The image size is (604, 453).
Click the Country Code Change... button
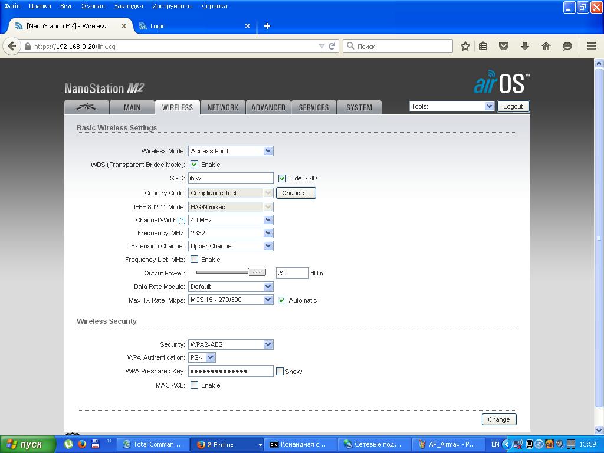click(296, 193)
